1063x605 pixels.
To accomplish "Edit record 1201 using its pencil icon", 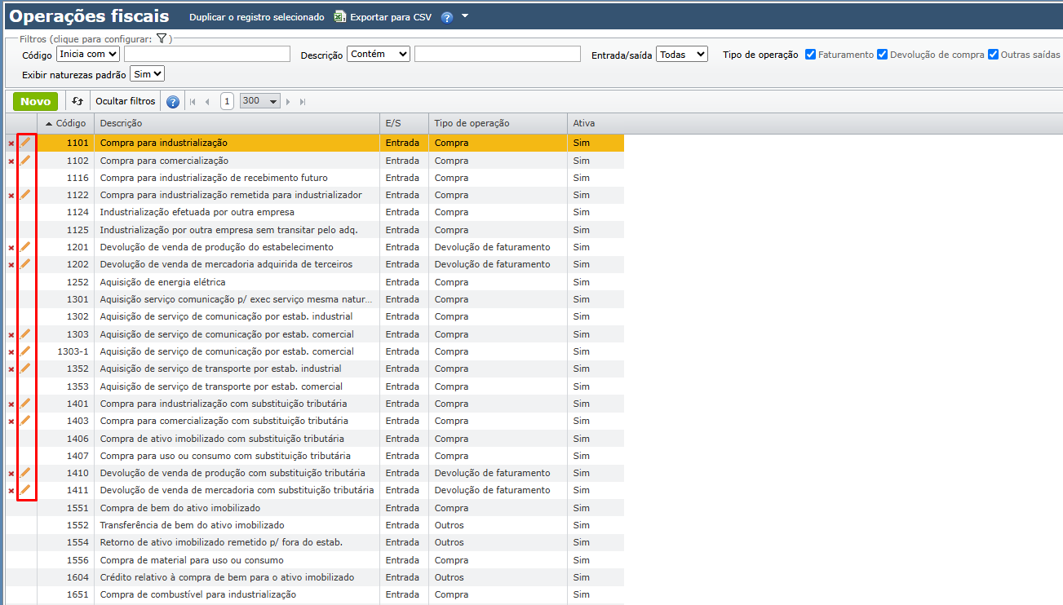I will point(25,247).
